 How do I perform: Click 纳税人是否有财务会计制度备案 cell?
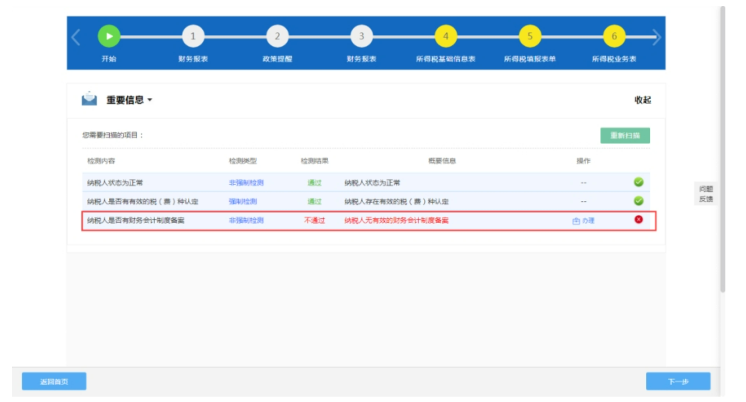click(136, 220)
